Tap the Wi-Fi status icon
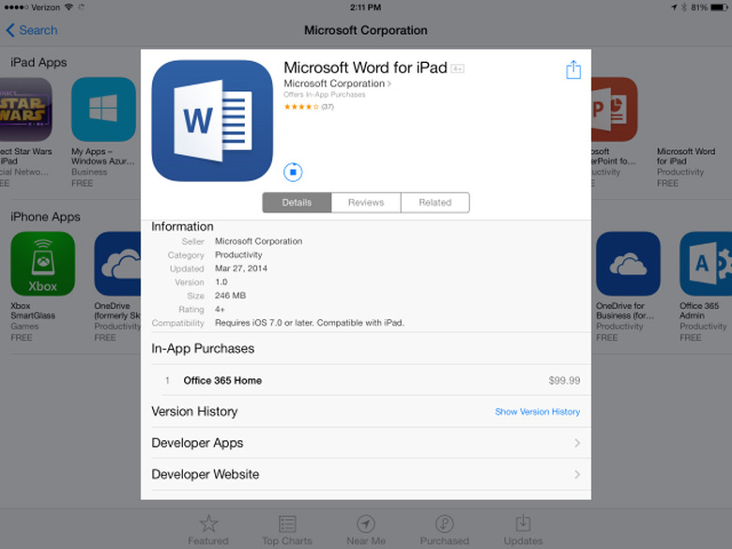The width and height of the screenshot is (732, 549). click(69, 7)
